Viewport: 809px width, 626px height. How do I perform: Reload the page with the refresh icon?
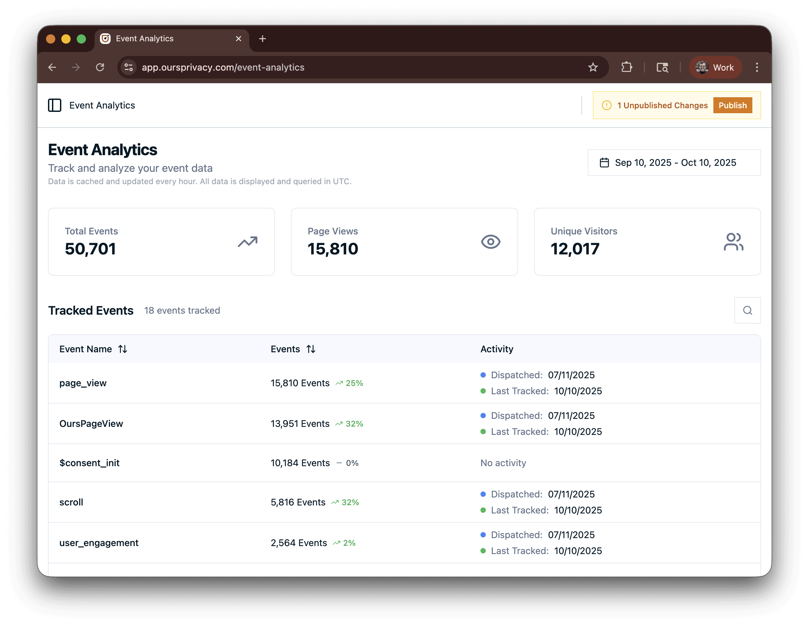pyautogui.click(x=100, y=67)
